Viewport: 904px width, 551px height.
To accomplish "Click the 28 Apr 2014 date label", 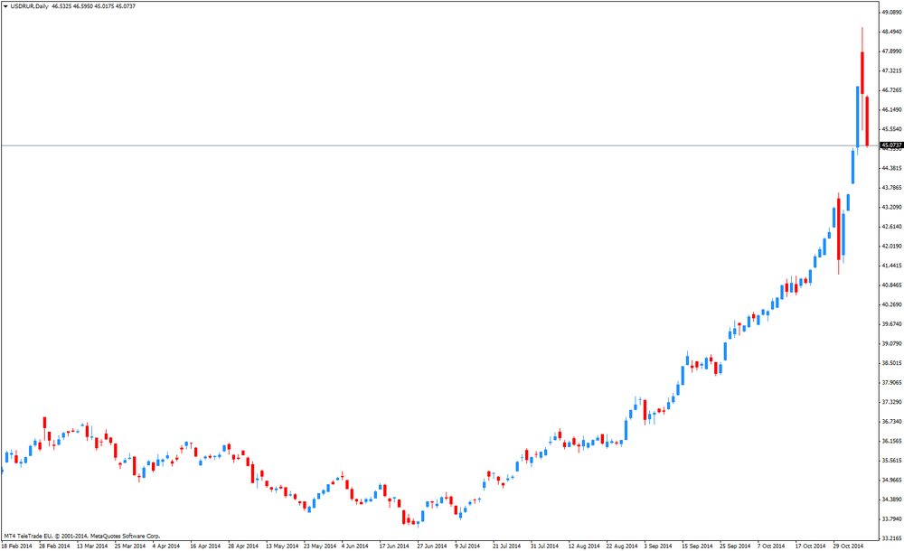I will pyautogui.click(x=243, y=546).
